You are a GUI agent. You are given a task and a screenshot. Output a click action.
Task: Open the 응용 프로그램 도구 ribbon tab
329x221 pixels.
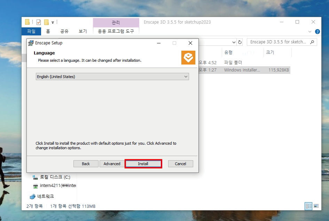(x=116, y=31)
